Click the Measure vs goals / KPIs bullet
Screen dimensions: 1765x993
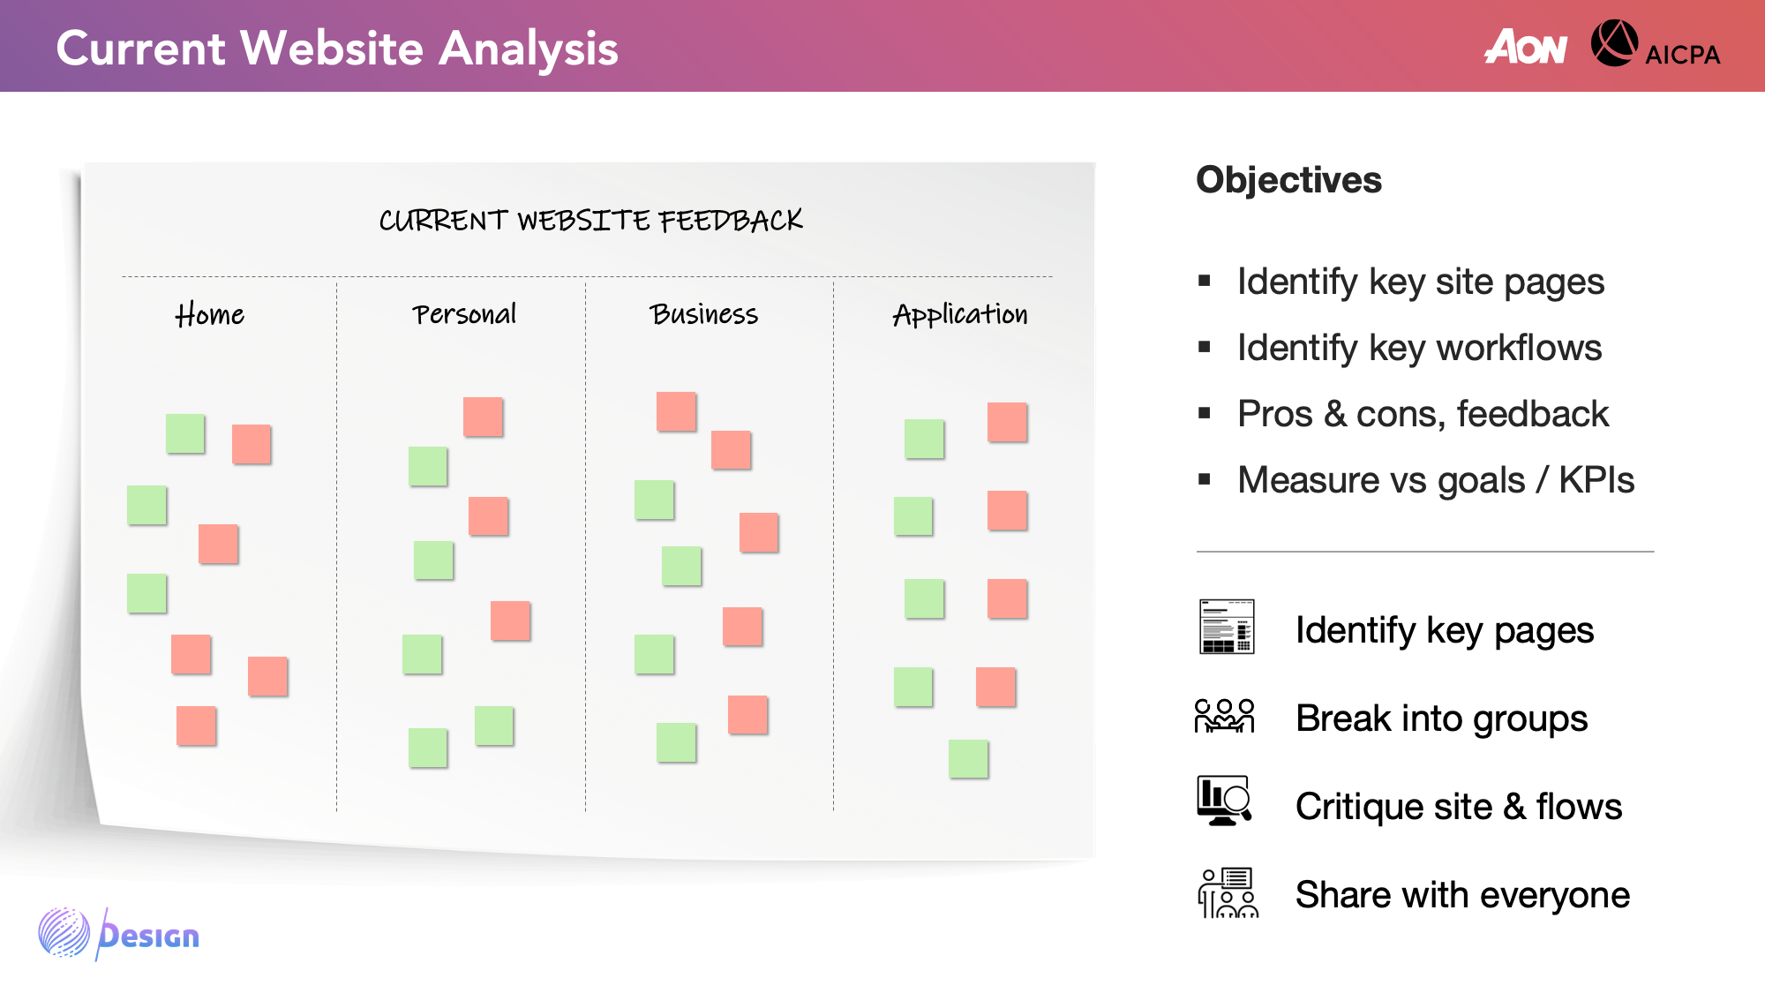[x=1436, y=480]
